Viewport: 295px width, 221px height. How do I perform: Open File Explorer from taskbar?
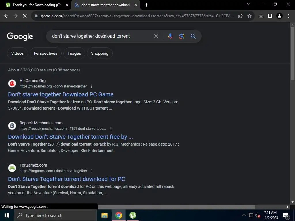[x=104, y=215]
